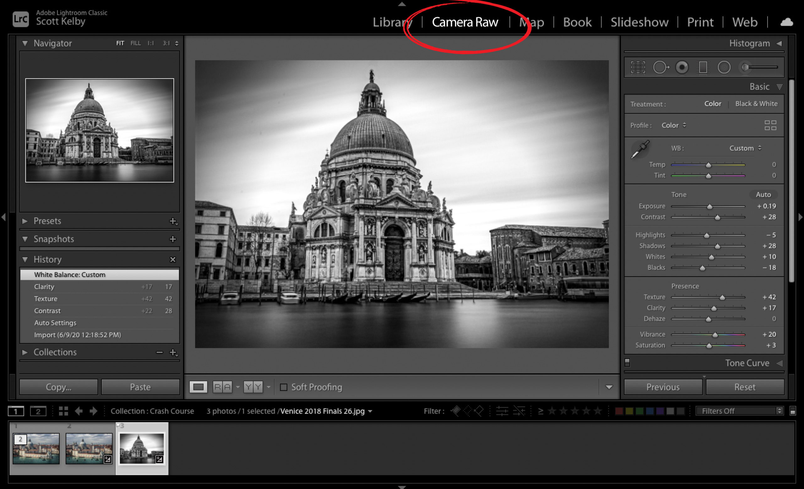Select the Radial Filter tool icon
Image resolution: width=804 pixels, height=489 pixels.
[724, 67]
